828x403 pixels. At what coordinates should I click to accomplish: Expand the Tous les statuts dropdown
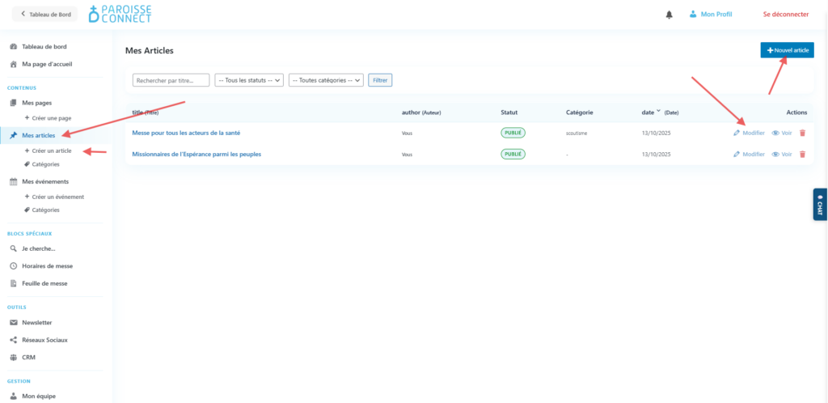click(249, 80)
